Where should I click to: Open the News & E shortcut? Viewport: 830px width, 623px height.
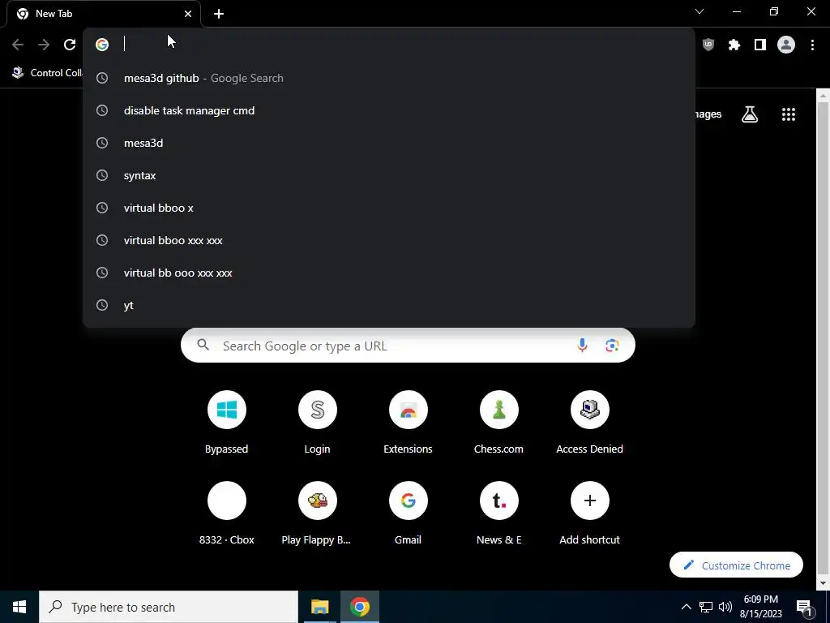pyautogui.click(x=499, y=513)
